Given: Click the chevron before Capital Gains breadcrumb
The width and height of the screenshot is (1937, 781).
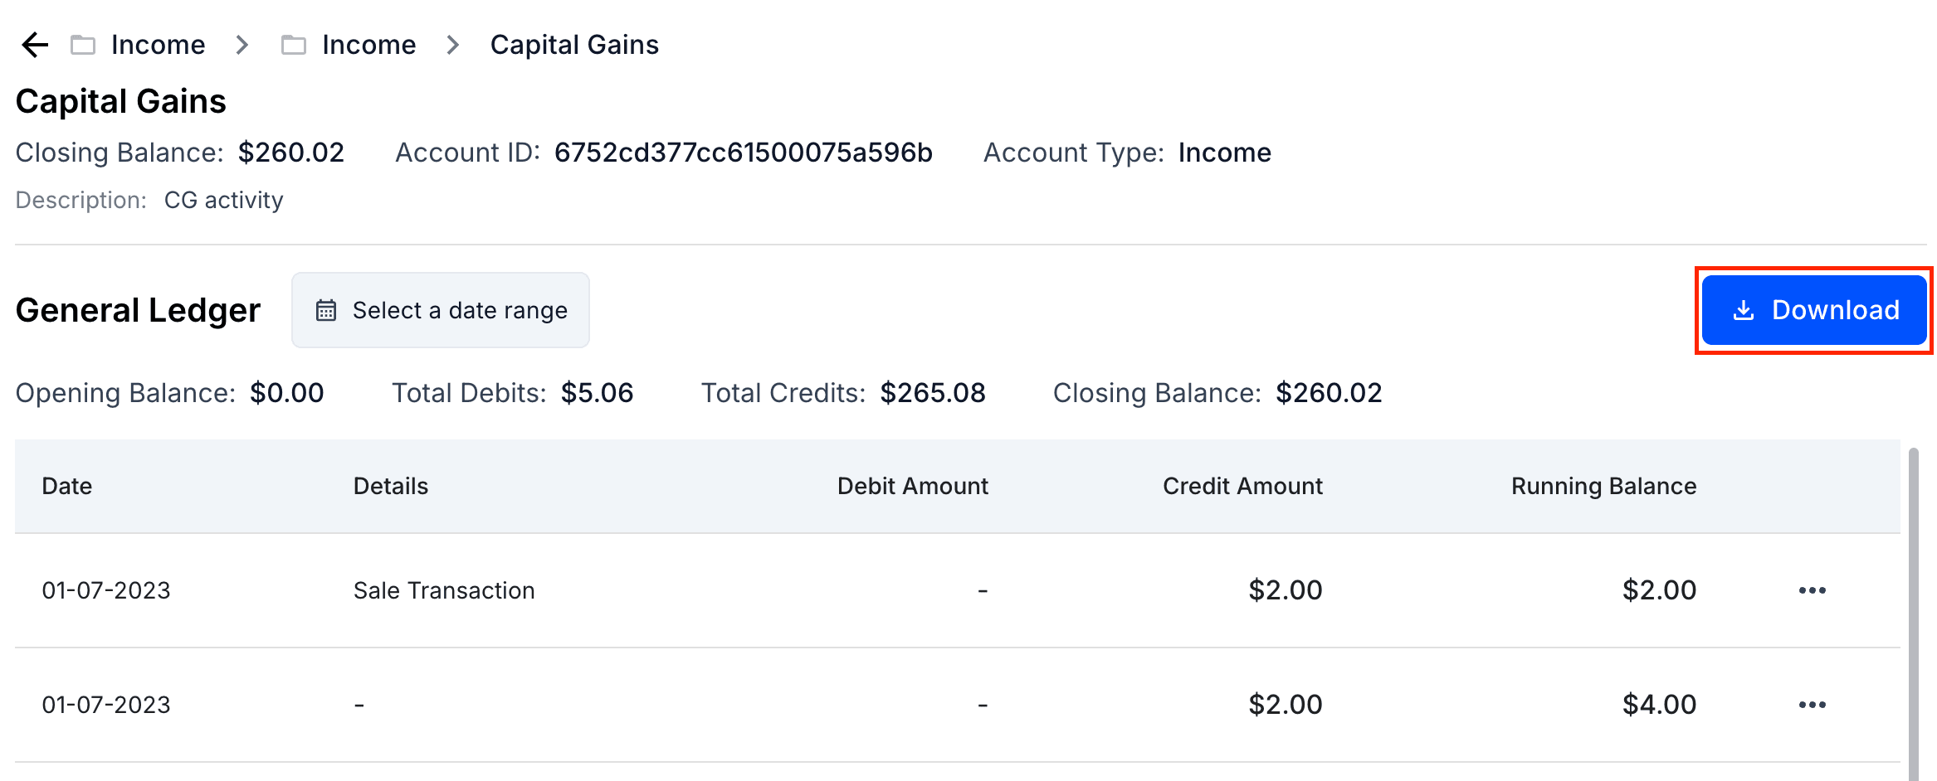Looking at the screenshot, I should 452,46.
